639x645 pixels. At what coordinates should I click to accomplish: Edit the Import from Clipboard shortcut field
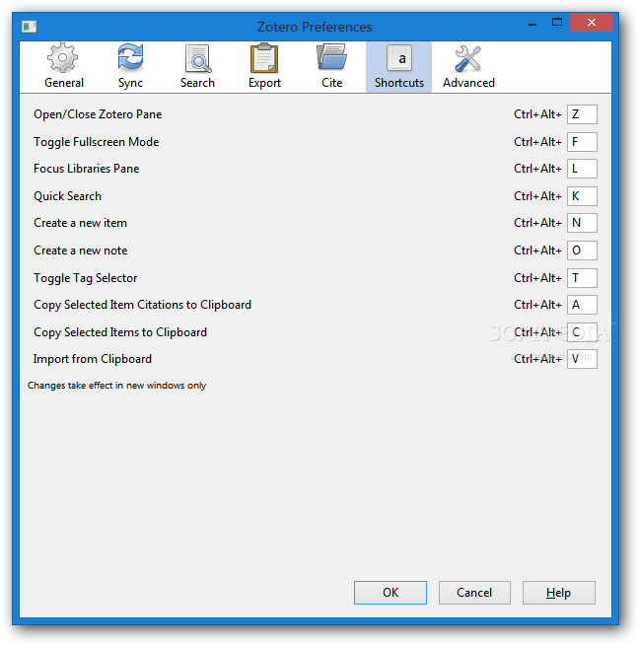tap(582, 359)
